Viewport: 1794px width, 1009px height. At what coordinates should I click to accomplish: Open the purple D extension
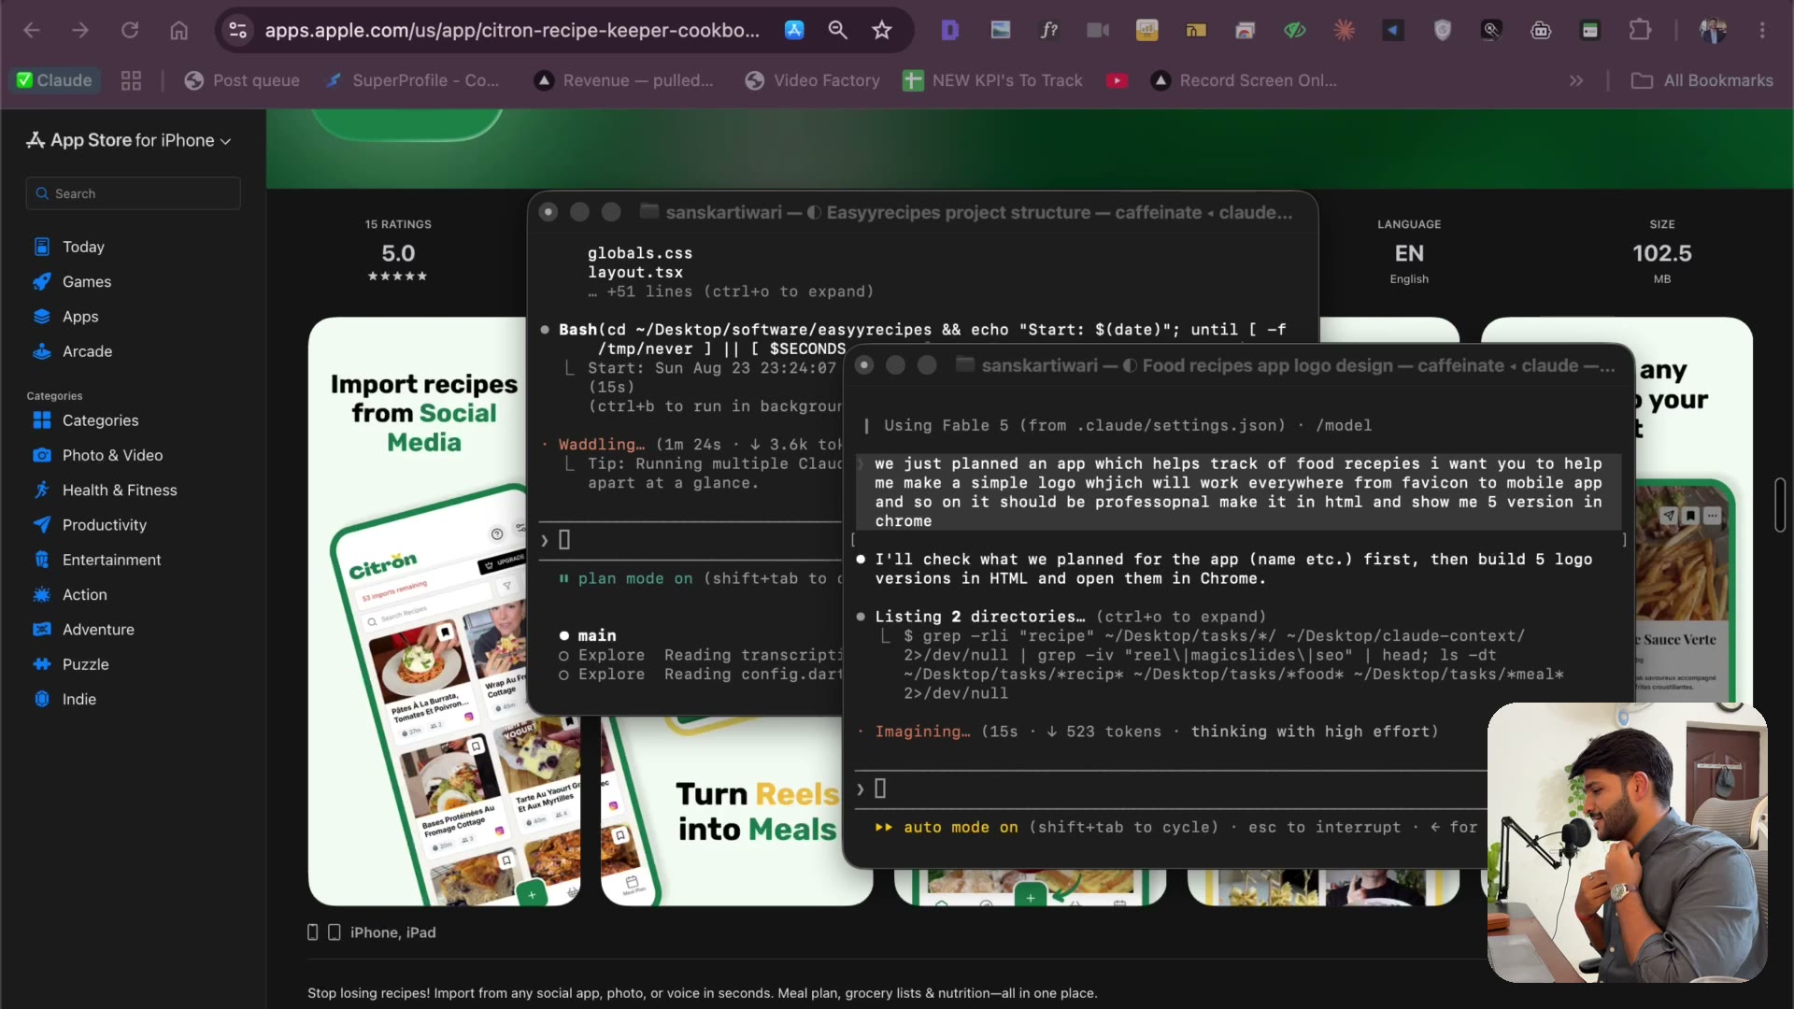coord(950,30)
